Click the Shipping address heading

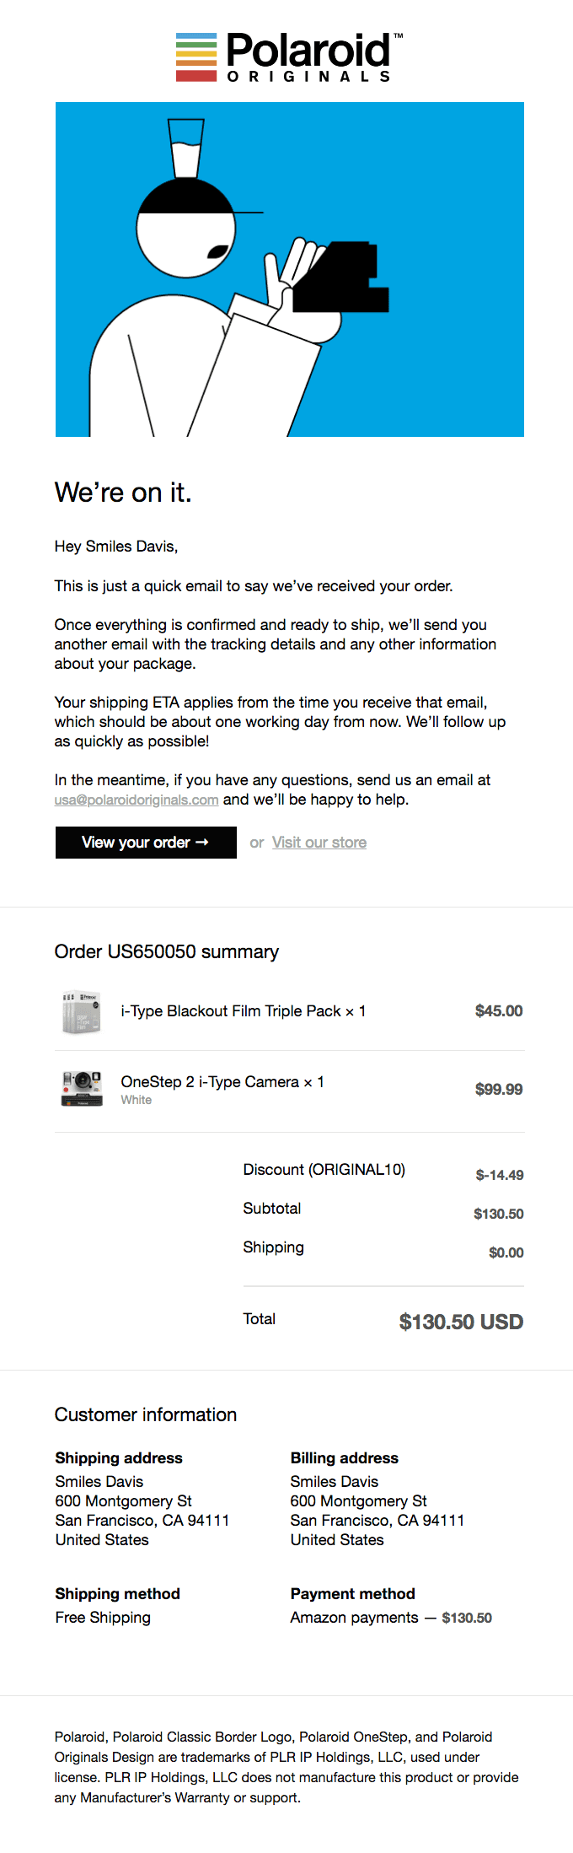pos(119,1458)
